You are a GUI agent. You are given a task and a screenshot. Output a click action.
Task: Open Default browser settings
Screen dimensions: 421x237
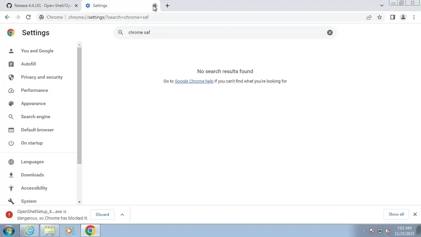click(37, 130)
